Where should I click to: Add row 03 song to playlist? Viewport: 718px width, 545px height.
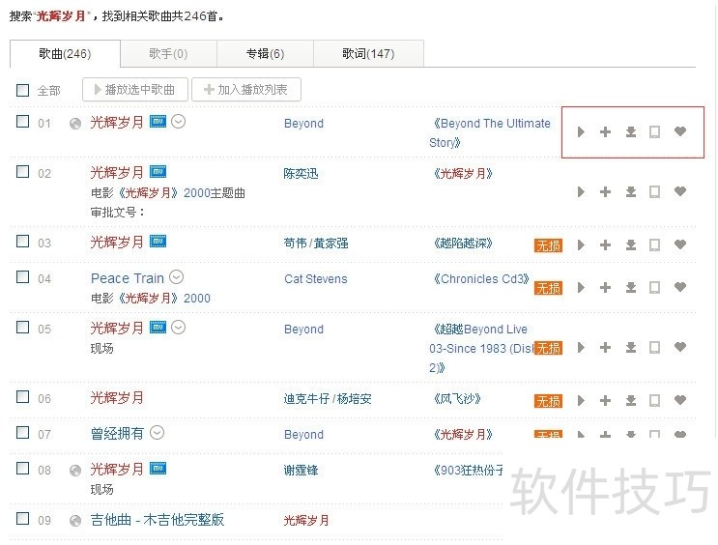[605, 245]
